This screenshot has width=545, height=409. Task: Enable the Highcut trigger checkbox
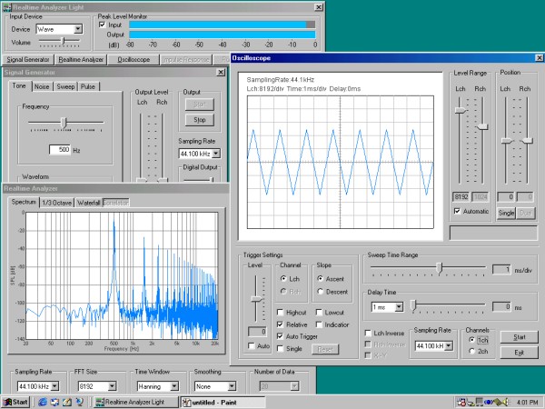[280, 313]
